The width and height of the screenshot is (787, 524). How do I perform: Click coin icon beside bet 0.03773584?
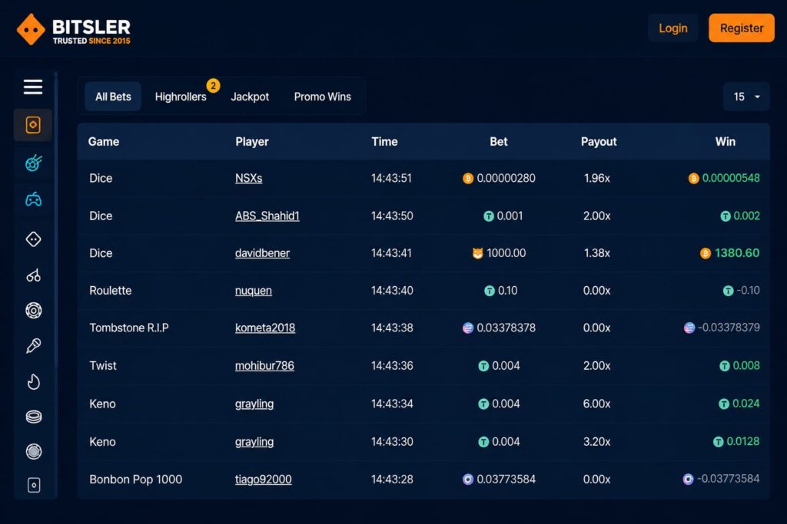(468, 480)
